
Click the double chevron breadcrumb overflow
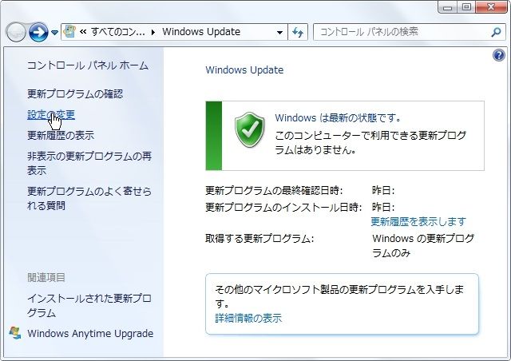[x=83, y=32]
